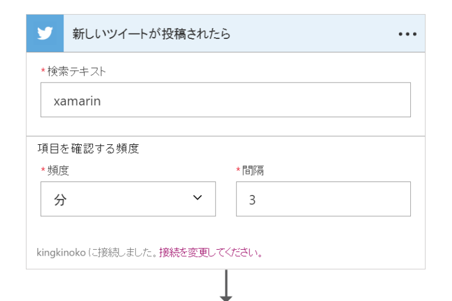
Task: Select the 分 value in the frequency combo box
Action: coord(61,200)
